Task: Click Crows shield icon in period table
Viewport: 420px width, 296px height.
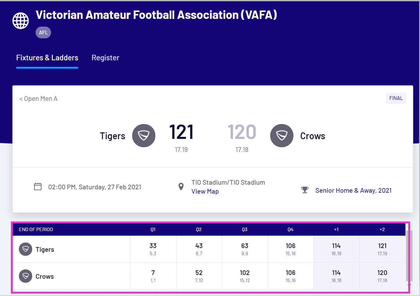Action: 25,276
